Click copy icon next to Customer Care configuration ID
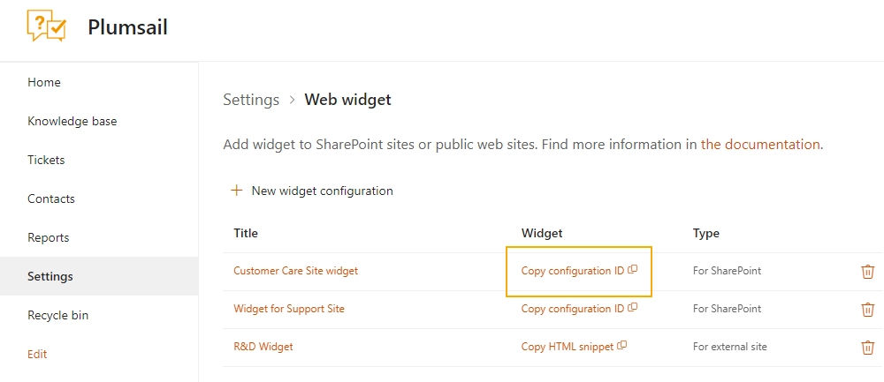Screen dimensions: 884x382 coord(633,269)
